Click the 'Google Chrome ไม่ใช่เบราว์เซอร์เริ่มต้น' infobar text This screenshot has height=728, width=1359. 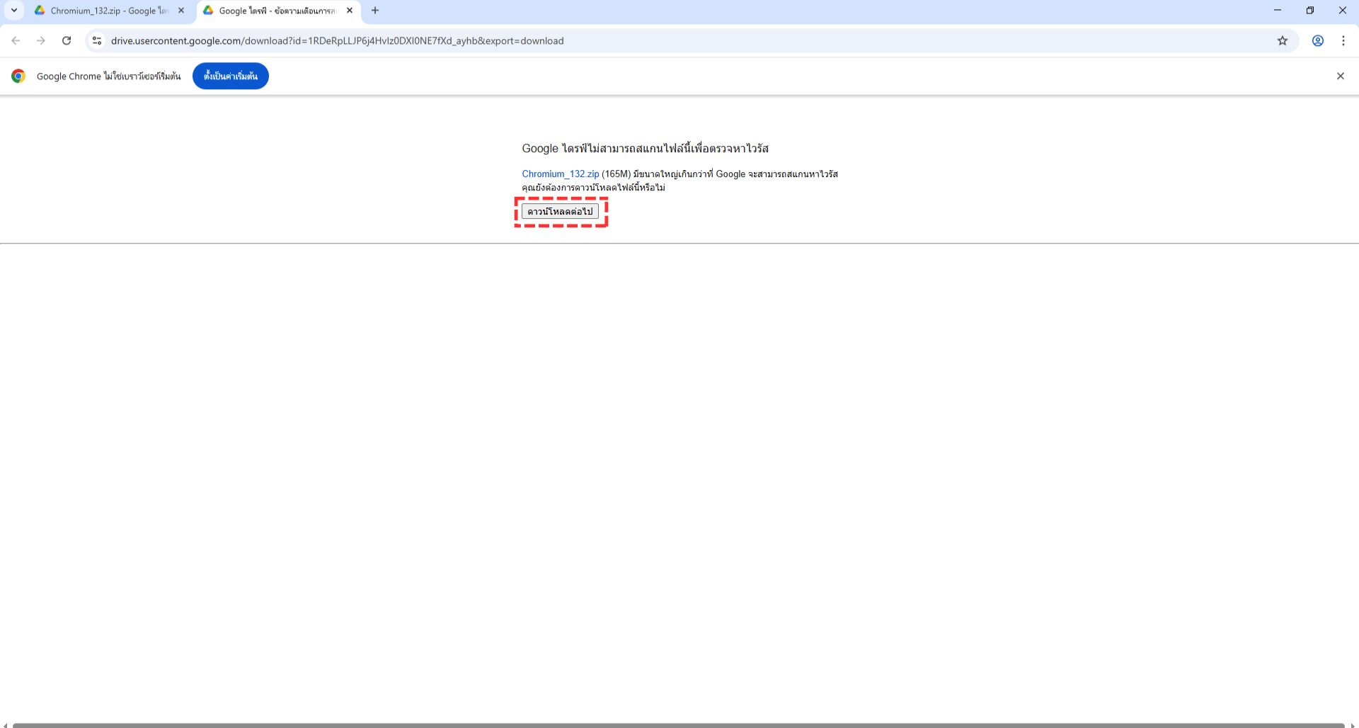(109, 76)
